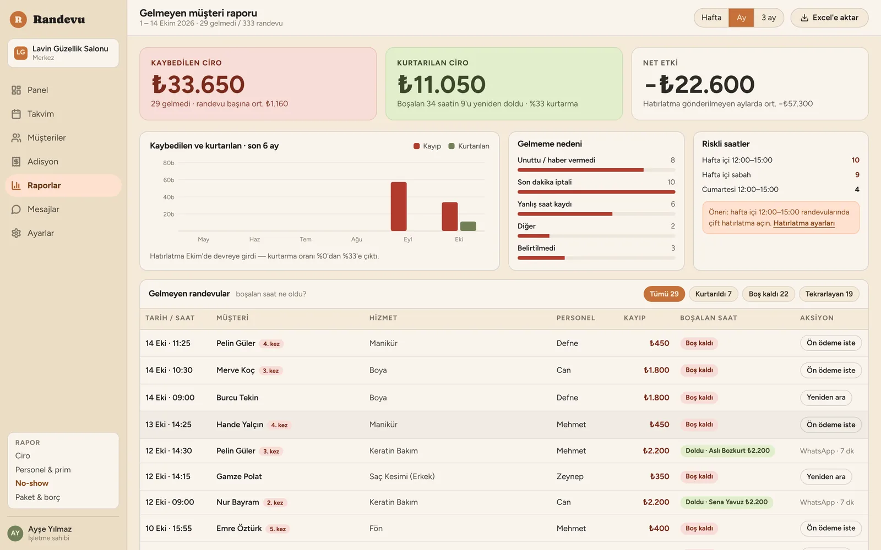881x550 pixels.
Task: Select the Ay period option
Action: pos(741,18)
